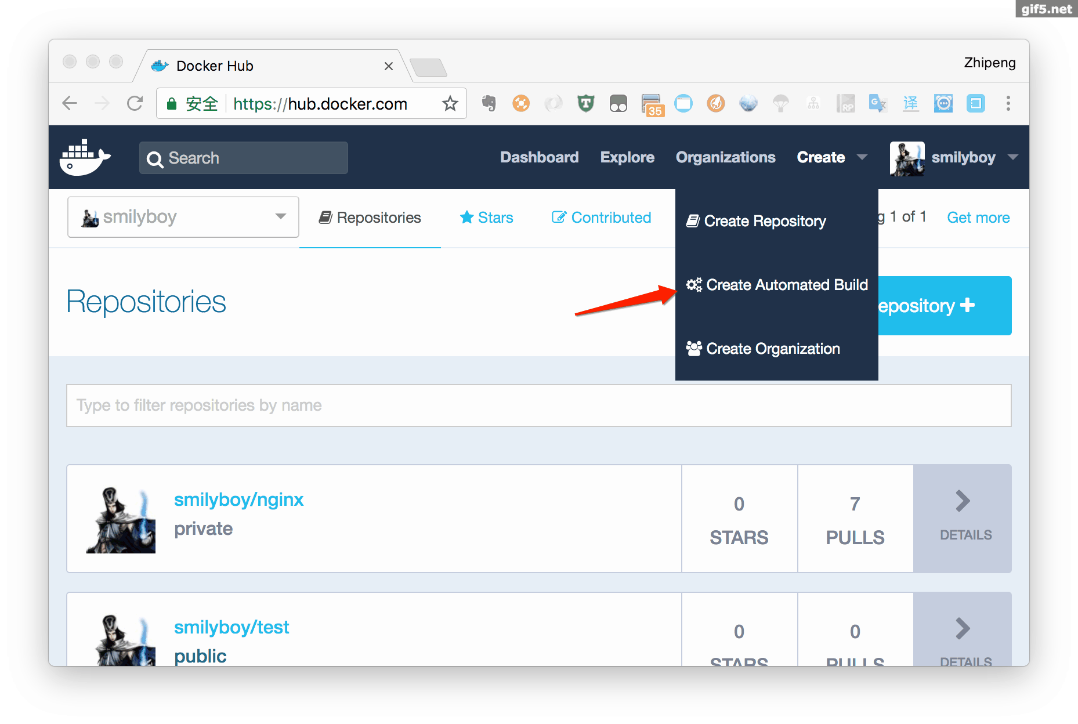Open details for smilyboy/nginx via chevron

[963, 500]
